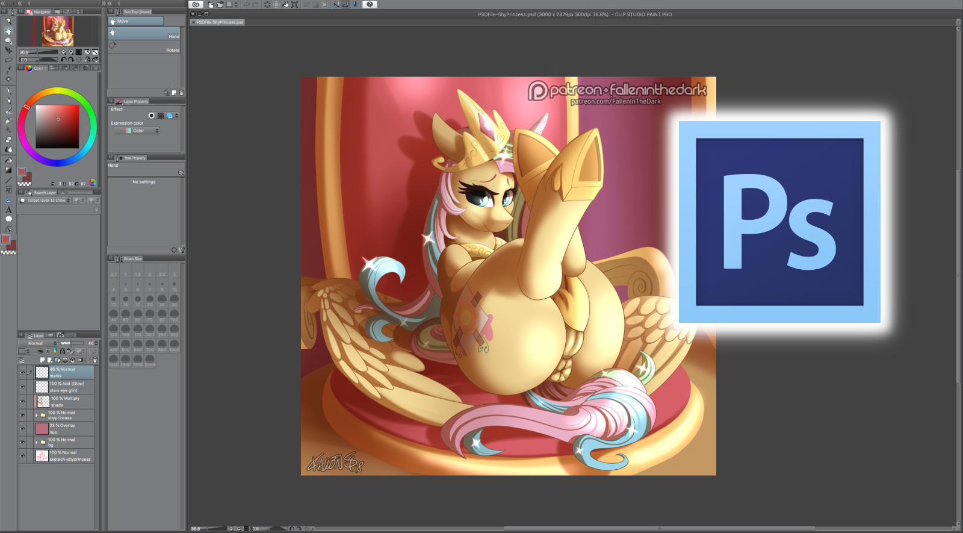
Task: Hide the stars eye glint layer
Action: (x=23, y=387)
